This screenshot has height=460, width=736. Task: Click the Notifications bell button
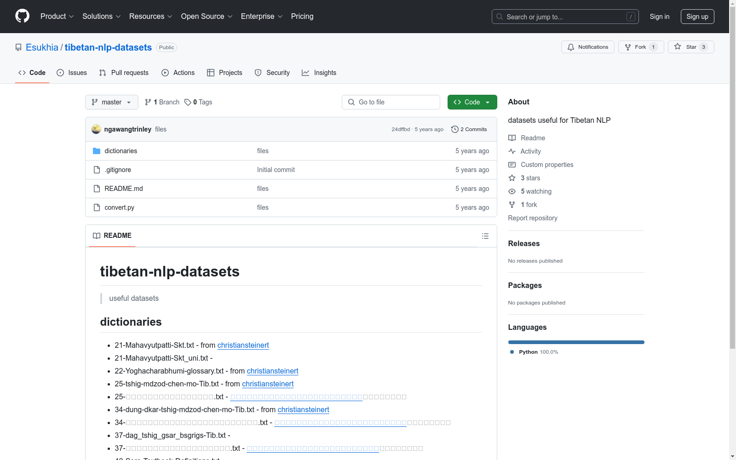587,47
